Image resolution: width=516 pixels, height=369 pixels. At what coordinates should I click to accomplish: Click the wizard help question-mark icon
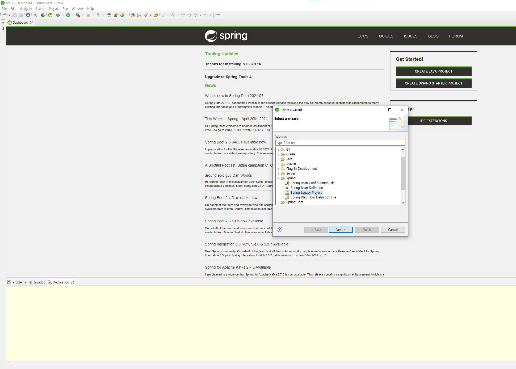tap(279, 229)
